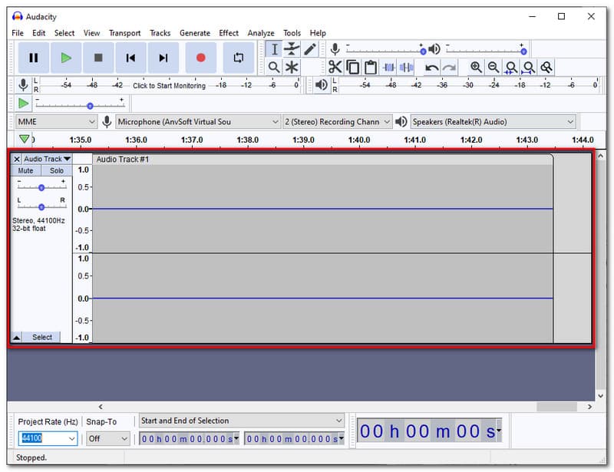Image resolution: width=614 pixels, height=472 pixels.
Task: Click the horizontal scrollbar thumb
Action: click(x=556, y=407)
